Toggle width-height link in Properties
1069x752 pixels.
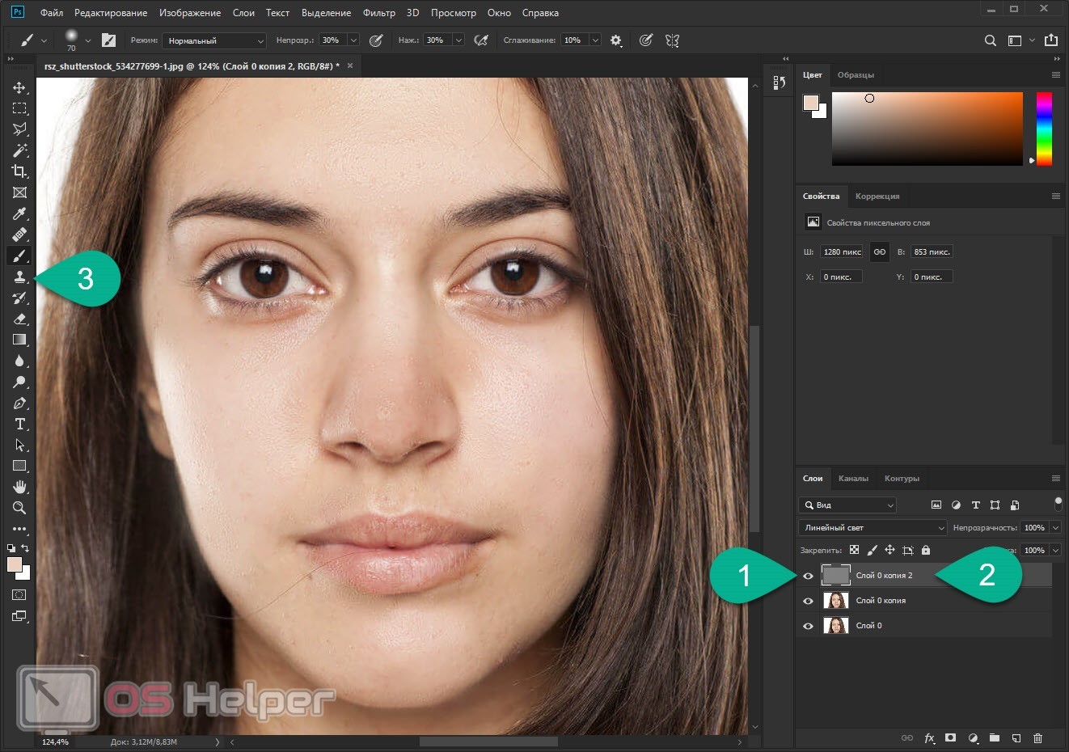(880, 251)
